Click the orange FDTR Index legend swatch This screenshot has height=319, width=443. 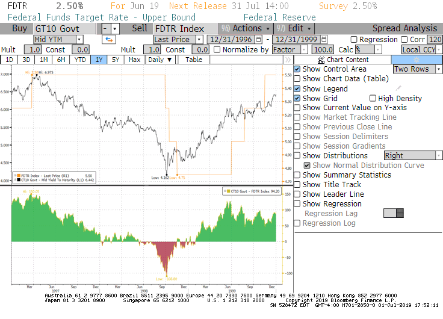[x=16, y=174]
